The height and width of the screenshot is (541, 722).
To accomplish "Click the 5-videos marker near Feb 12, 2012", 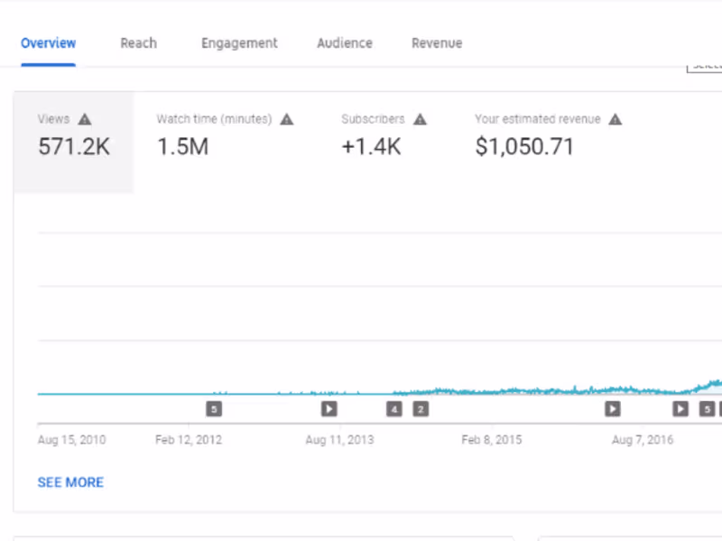I will pyautogui.click(x=214, y=409).
